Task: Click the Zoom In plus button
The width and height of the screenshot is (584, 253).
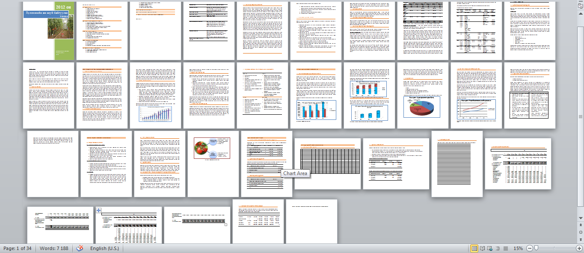Action: pyautogui.click(x=579, y=248)
